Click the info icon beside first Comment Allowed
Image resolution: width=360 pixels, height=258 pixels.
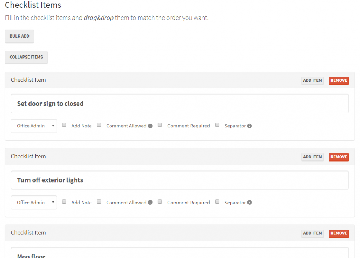[150, 126]
